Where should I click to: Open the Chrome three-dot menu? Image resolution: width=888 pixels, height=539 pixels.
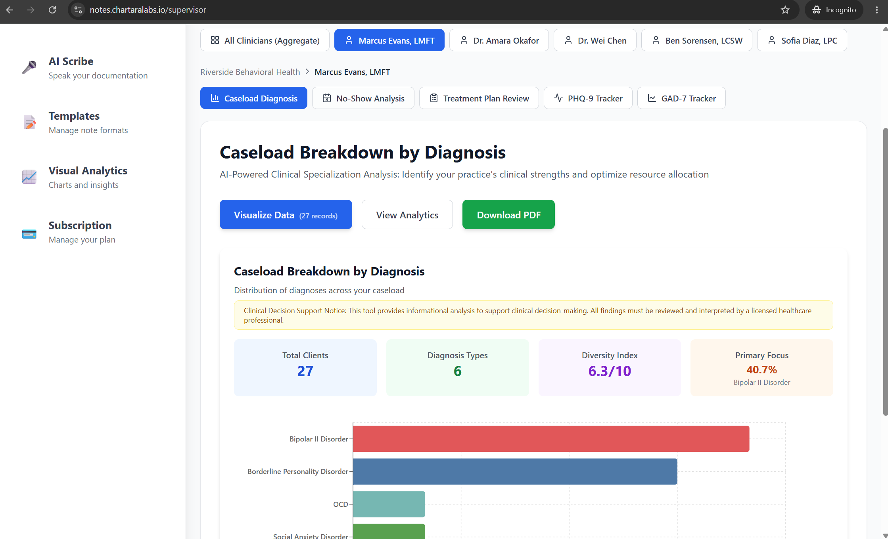coord(877,10)
